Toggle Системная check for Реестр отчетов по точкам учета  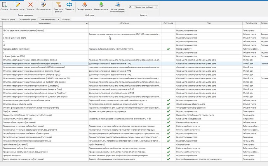(x=168, y=159)
